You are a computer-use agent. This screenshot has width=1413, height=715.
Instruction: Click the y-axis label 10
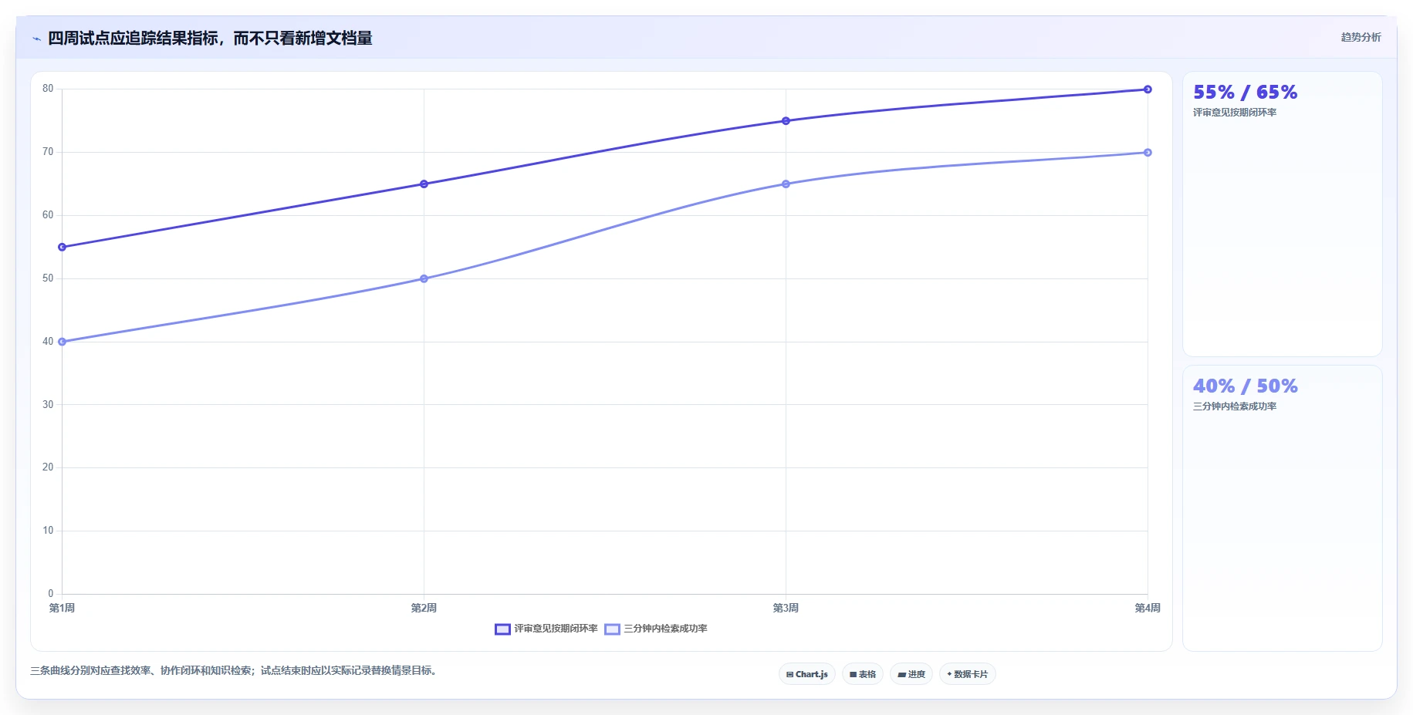pos(48,531)
